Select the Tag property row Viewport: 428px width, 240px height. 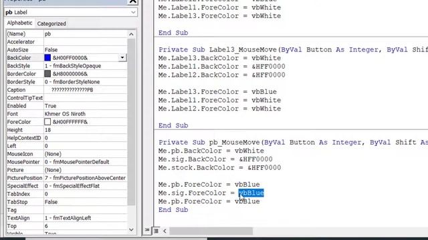pyautogui.click(x=67, y=210)
